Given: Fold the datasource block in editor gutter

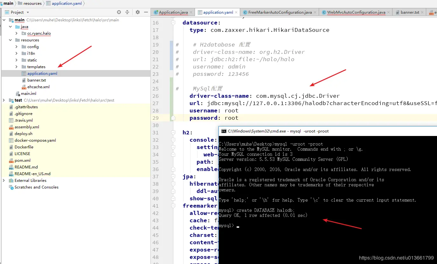Looking at the screenshot, I should click(x=173, y=23).
